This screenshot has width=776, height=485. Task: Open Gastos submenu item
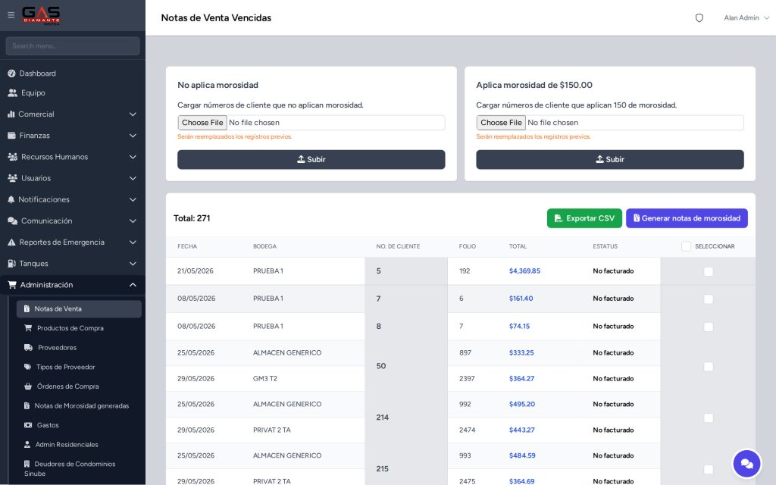(x=79, y=425)
